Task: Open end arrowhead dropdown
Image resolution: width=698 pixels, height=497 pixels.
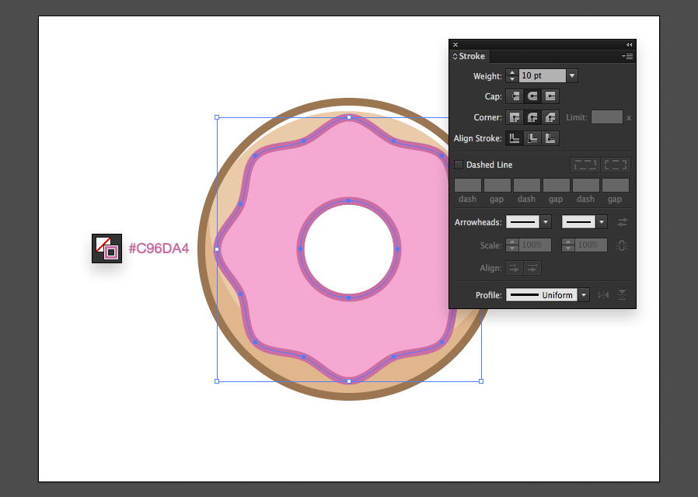Action: click(602, 222)
